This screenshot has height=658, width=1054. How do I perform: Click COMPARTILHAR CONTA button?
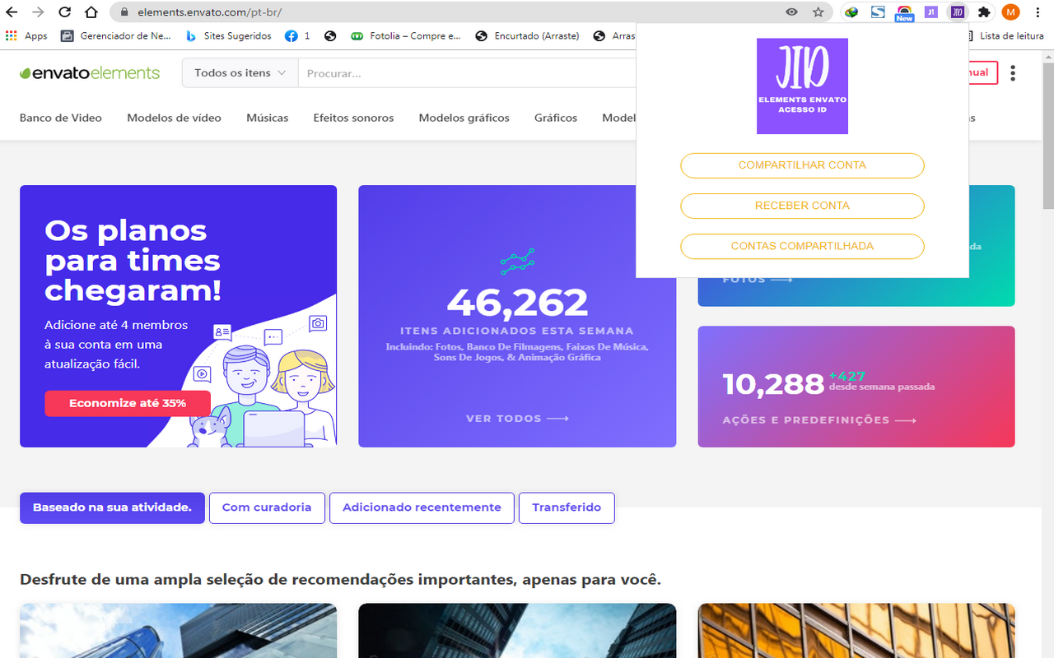pyautogui.click(x=802, y=165)
